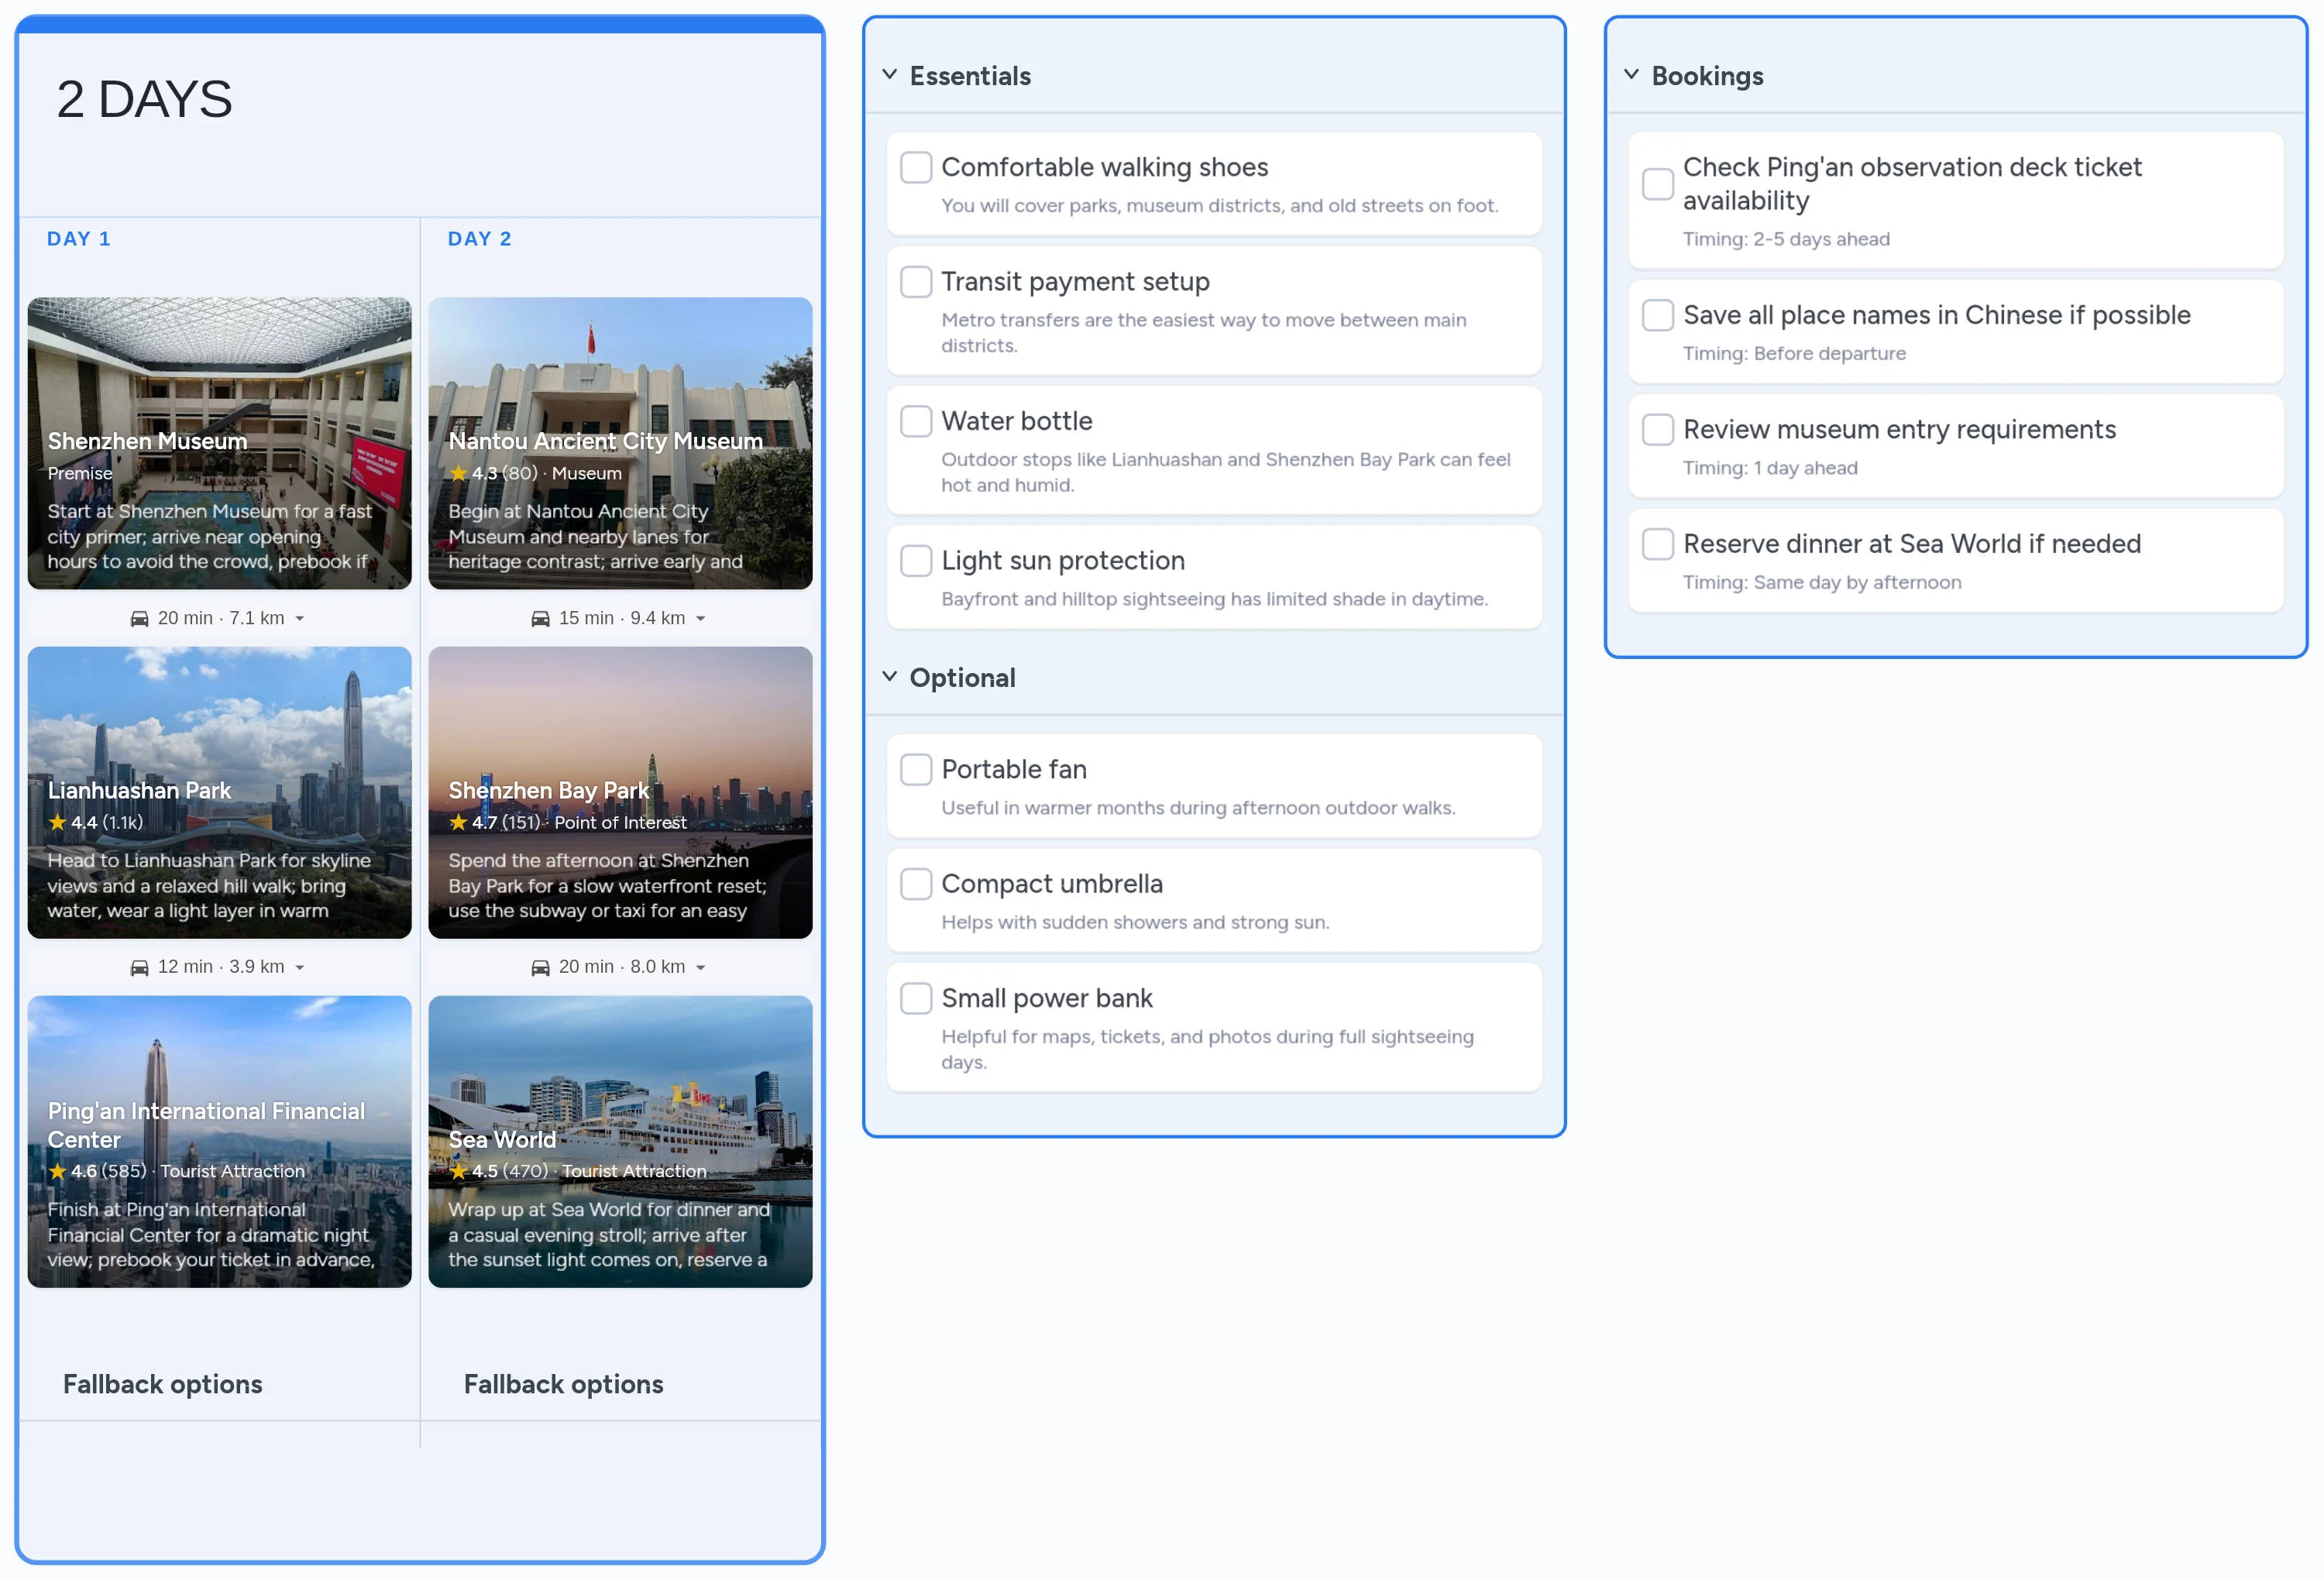Check Comfortable walking shoes checkbox
The height and width of the screenshot is (1580, 2324).
[916, 167]
